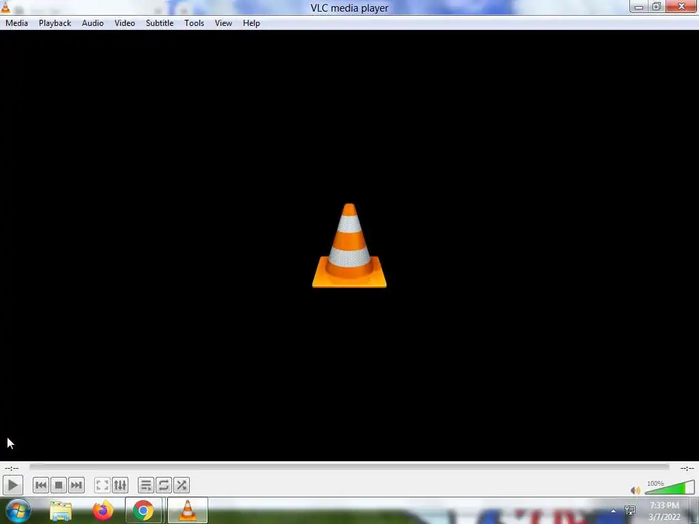Open the Windows Start menu
This screenshot has height=524, width=699.
(x=18, y=510)
